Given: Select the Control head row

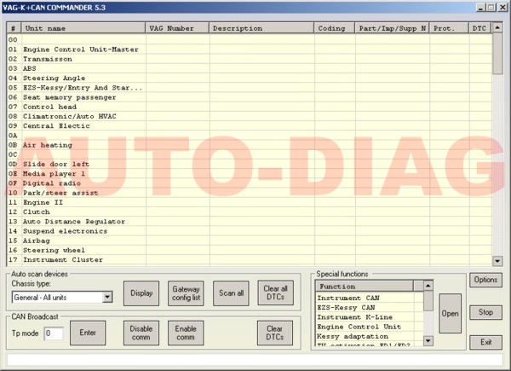Looking at the screenshot, I should [250, 107].
